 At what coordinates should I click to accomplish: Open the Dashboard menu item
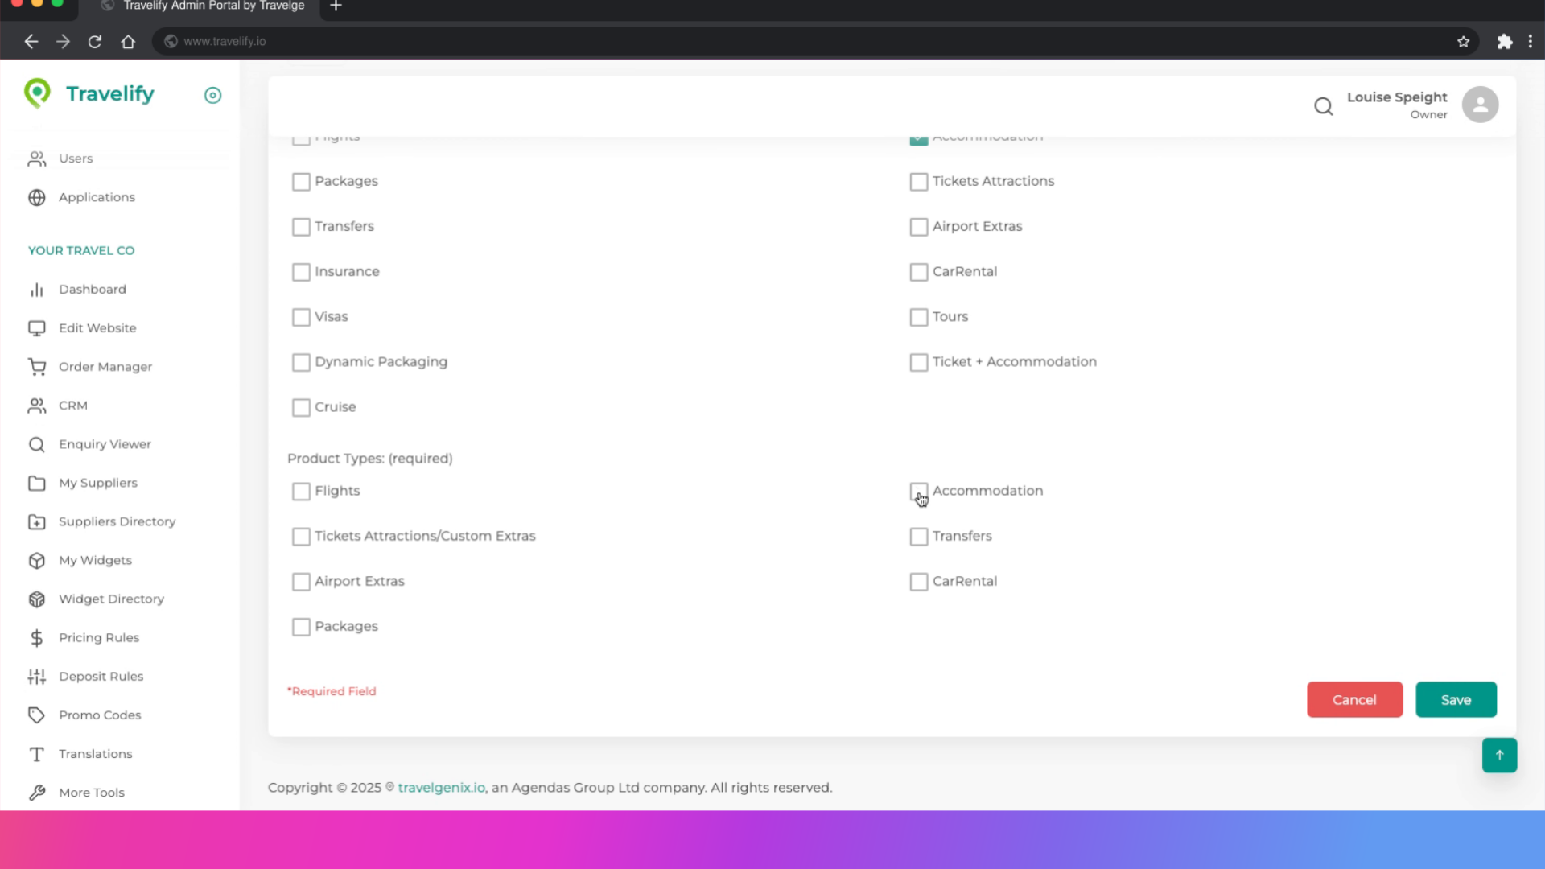(92, 289)
